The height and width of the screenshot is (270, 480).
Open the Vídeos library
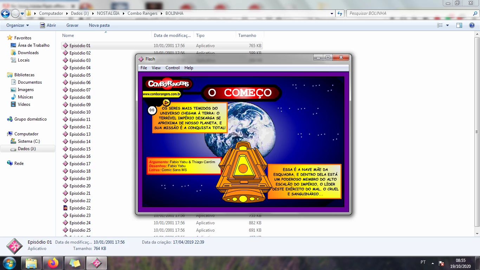point(24,104)
